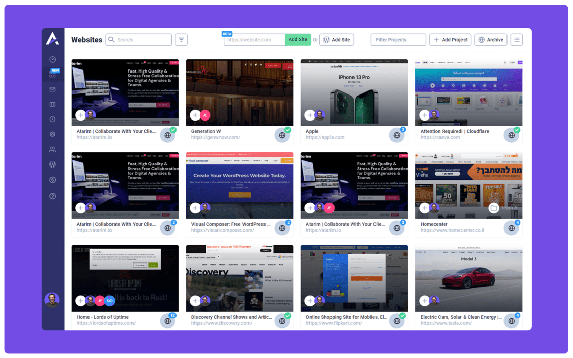This screenshot has height=358, width=573.
Task: Click globe icon on Homecenter card
Action: [512, 228]
